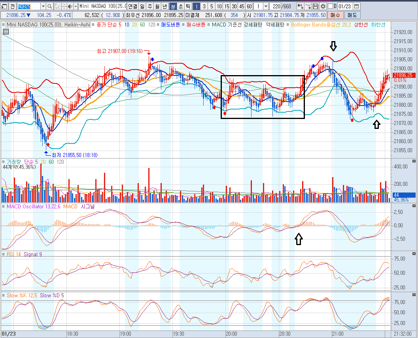
Task: Open the NQH25 symbol code dropdown
Action: click(x=43, y=6)
